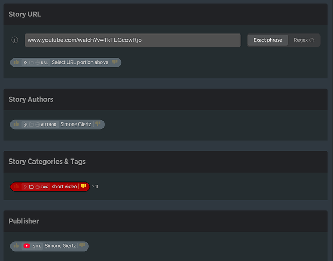
Task: Choose global scope on the author pill
Action: pyautogui.click(x=37, y=124)
